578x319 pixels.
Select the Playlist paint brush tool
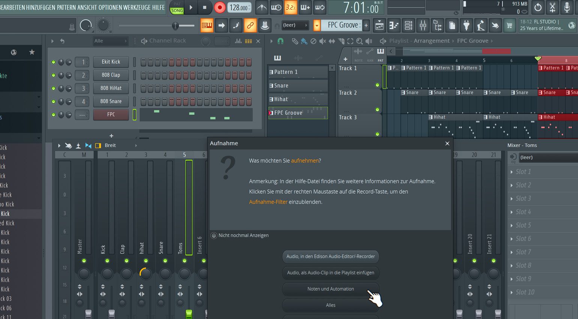tap(304, 41)
